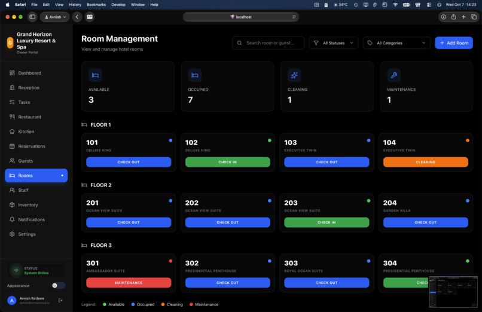The height and width of the screenshot is (312, 482).
Task: Navigate to Restaurant page
Action: [36, 117]
